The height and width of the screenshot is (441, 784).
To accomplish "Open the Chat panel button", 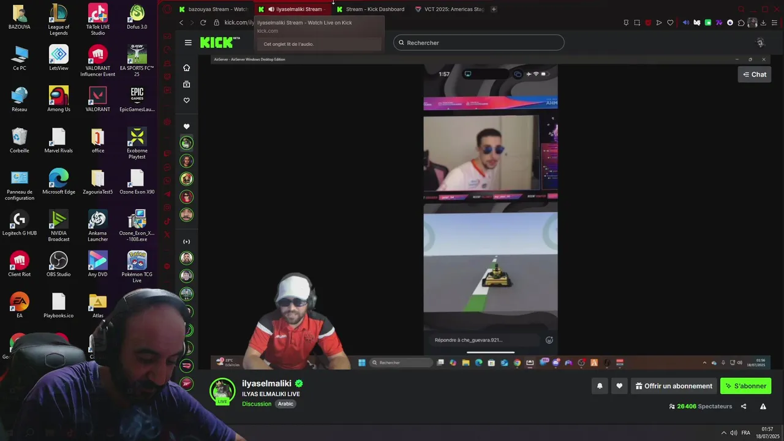I will 755,74.
